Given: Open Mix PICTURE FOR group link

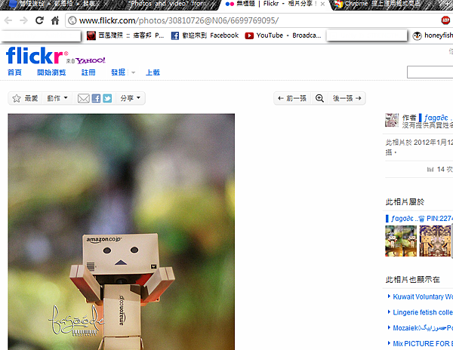Looking at the screenshot, I should point(423,343).
